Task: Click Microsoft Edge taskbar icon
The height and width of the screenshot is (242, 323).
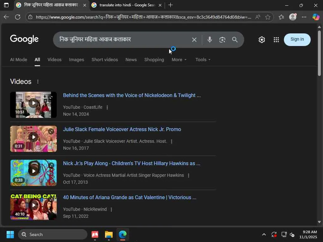Action: coord(123,234)
